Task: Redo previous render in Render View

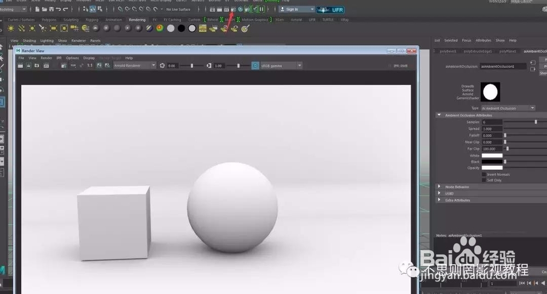Action: pyautogui.click(x=20, y=66)
